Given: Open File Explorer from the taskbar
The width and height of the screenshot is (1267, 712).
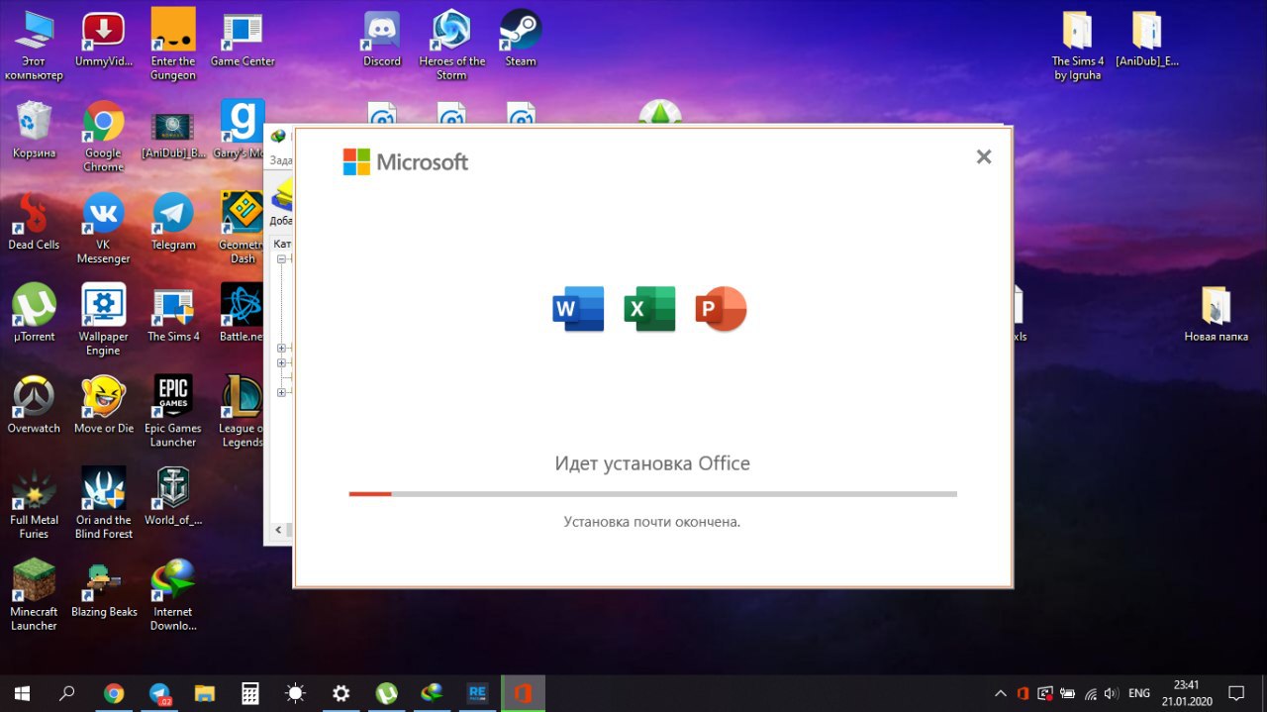Looking at the screenshot, I should (x=205, y=693).
